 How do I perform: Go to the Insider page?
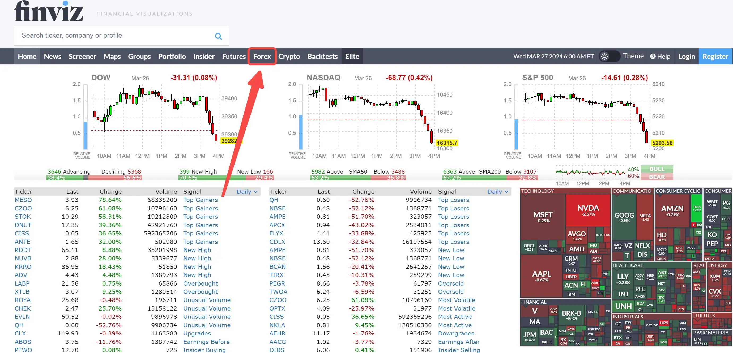coord(204,56)
